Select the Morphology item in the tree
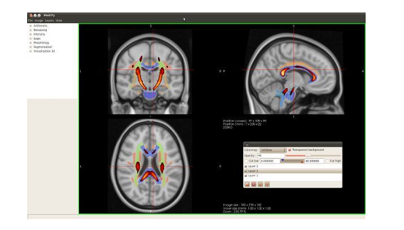Viewport: 404px width, 230px height. (x=41, y=42)
